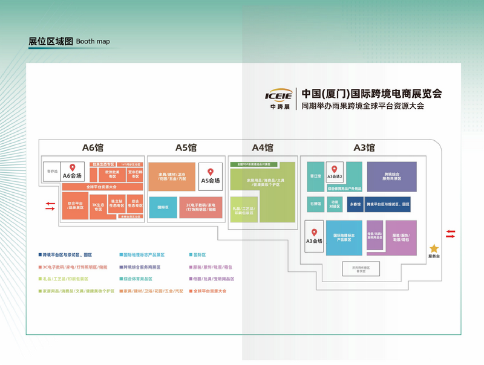This screenshot has height=365, width=484.
Task: Click the 拉美生态专区 booth block
Action: pos(103,164)
